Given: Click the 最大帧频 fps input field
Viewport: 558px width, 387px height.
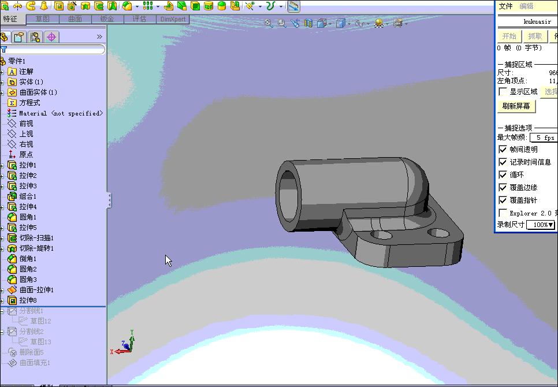Looking at the screenshot, I should click(x=544, y=137).
